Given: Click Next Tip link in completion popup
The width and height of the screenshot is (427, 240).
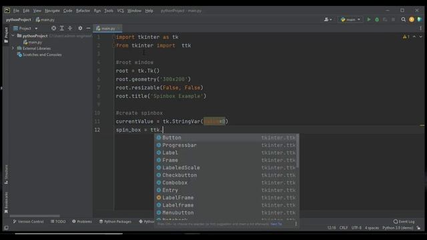Looking at the screenshot, I should pyautogui.click(x=276, y=224).
